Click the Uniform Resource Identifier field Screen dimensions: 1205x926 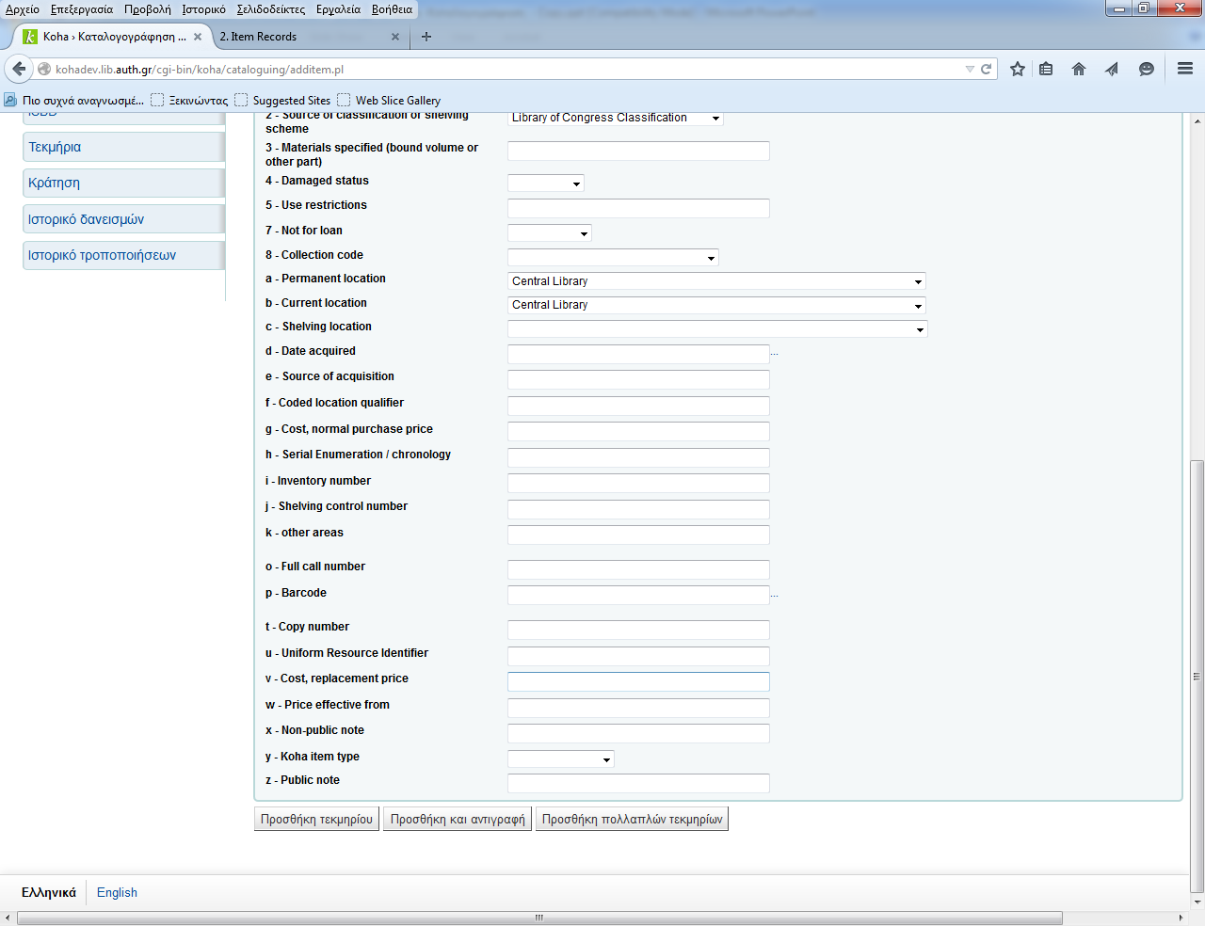click(x=638, y=656)
